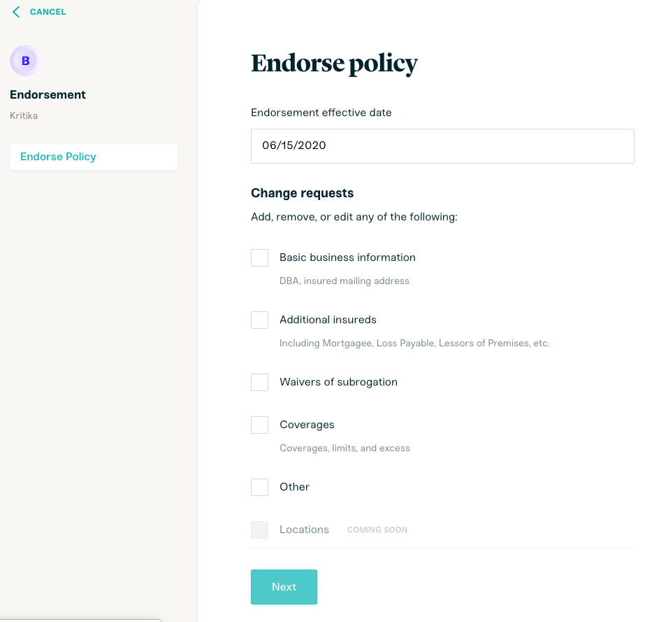Click the disabled Locations checkbox
This screenshot has height=622, width=645.
259,530
